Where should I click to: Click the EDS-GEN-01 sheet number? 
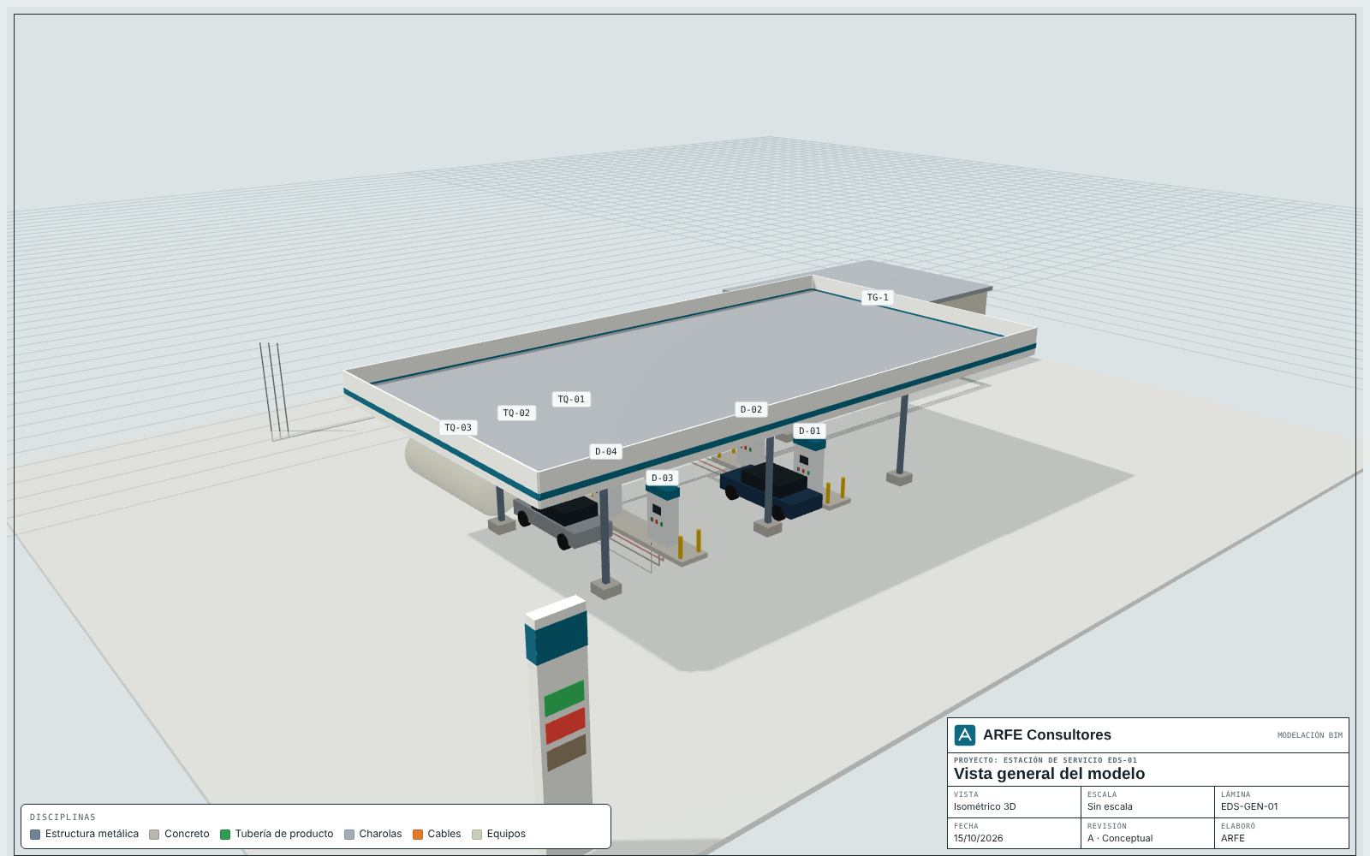(x=1249, y=807)
